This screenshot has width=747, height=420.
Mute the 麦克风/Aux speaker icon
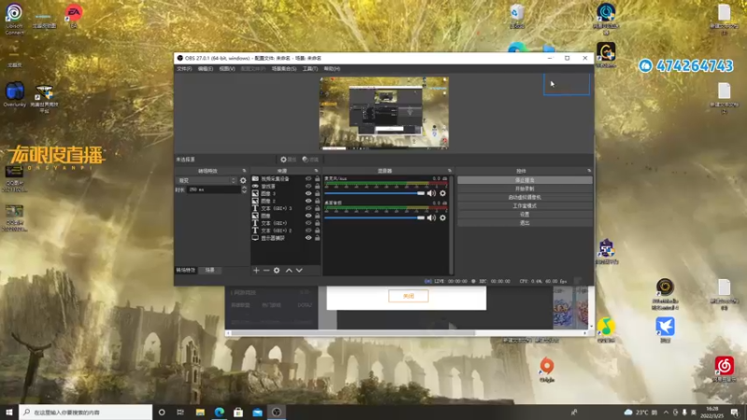click(x=431, y=193)
